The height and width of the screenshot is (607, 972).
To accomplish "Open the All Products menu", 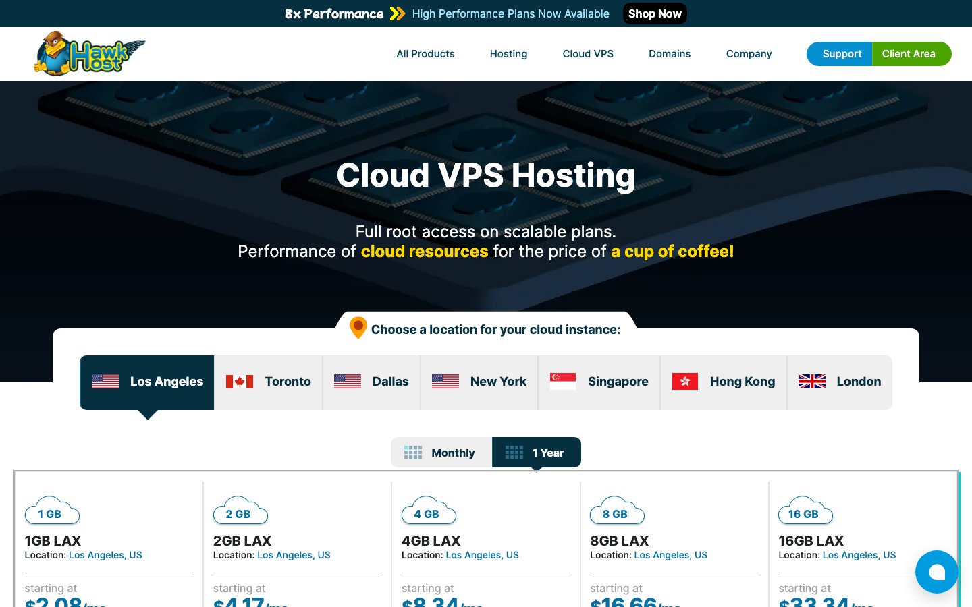I will [425, 54].
